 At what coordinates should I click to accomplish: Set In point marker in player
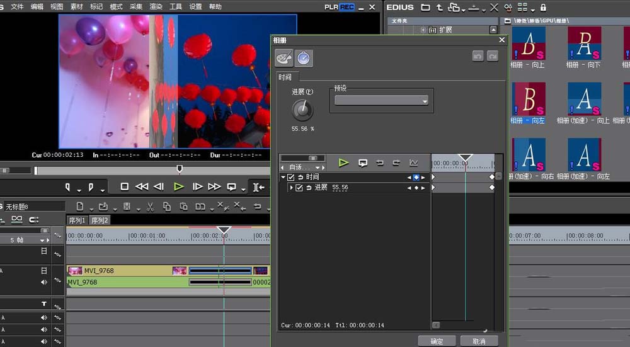coord(67,187)
